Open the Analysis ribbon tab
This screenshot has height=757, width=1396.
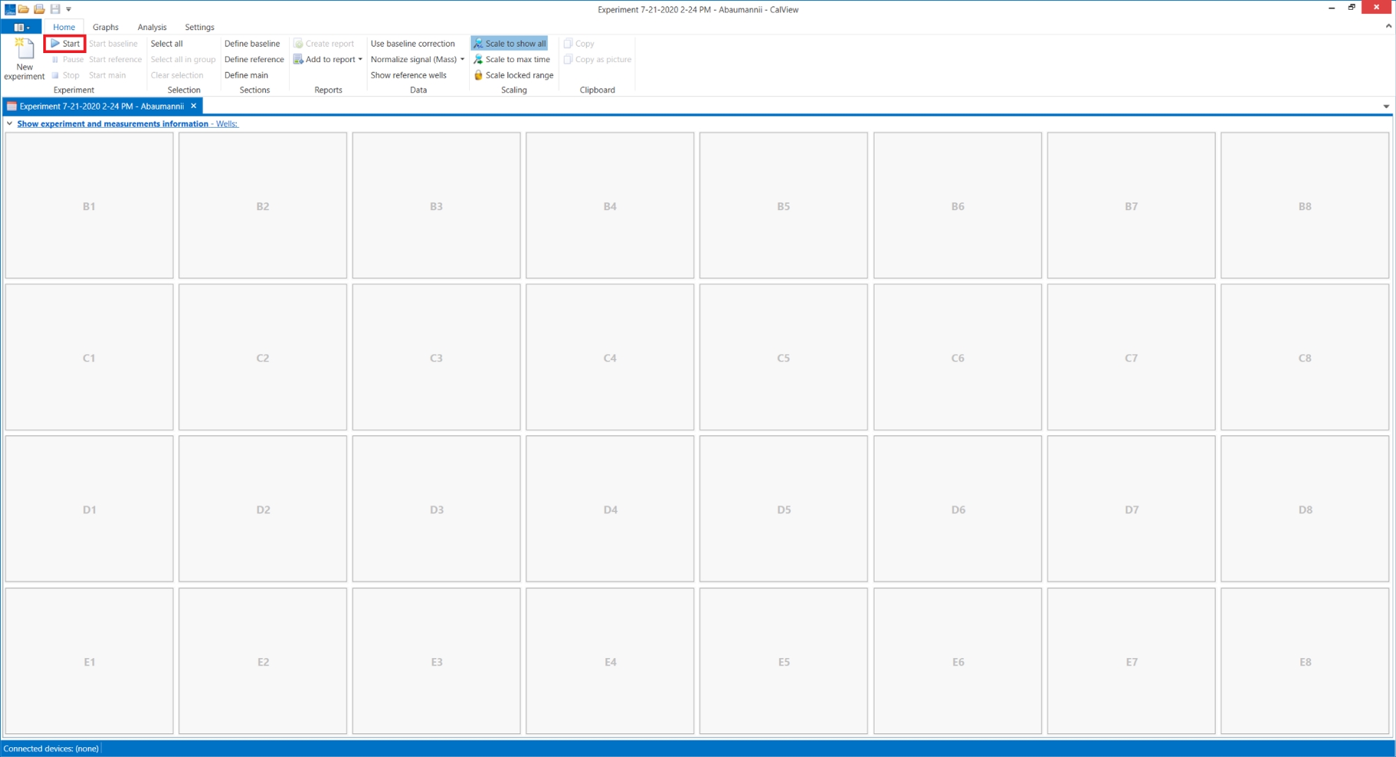(x=151, y=27)
